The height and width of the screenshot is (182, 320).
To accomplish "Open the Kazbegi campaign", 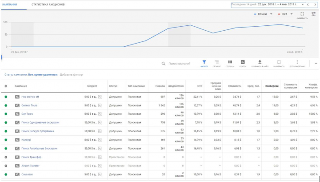I will [26, 140].
